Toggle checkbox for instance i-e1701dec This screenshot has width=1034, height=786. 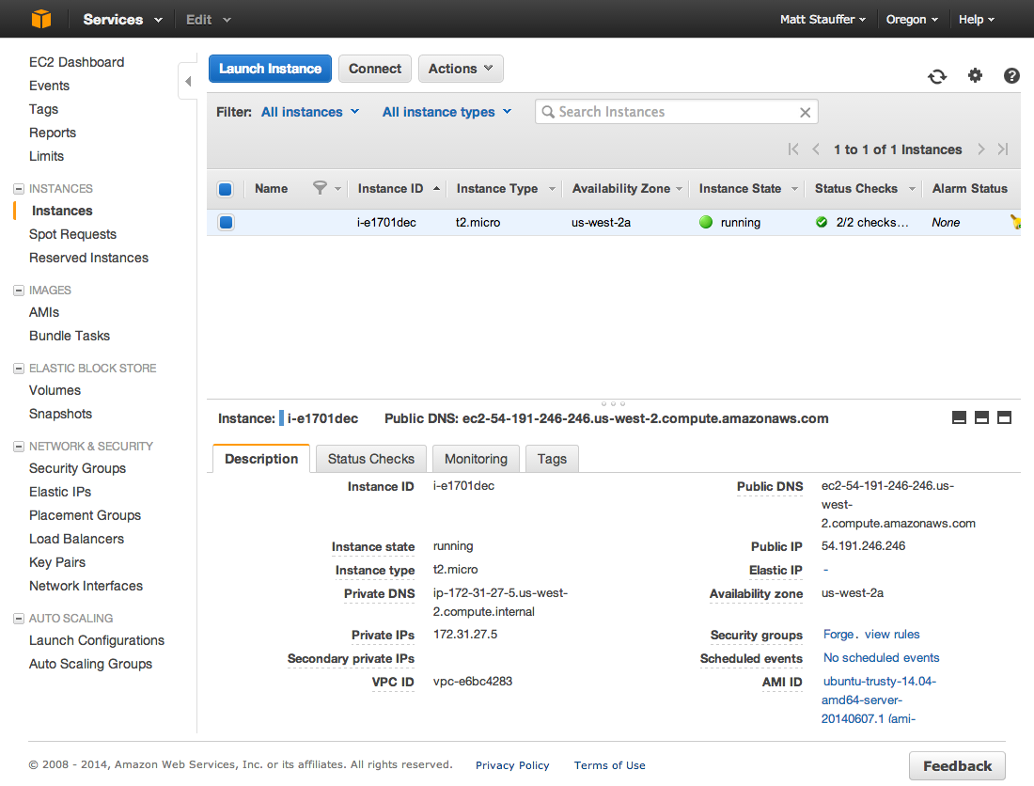(x=226, y=222)
